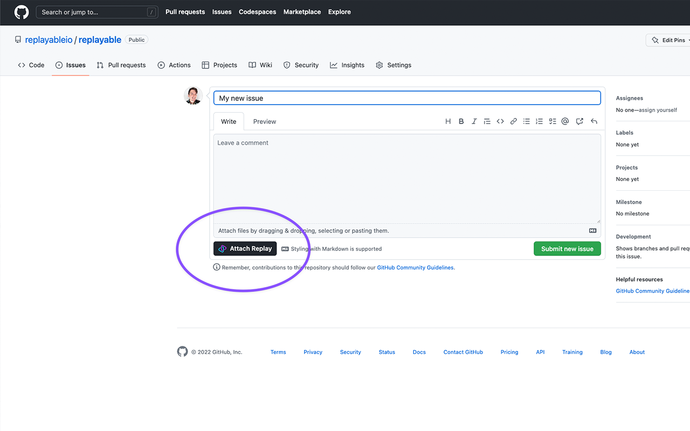Click the Markdown icon inside the attach files bar
Image resolution: width=690 pixels, height=431 pixels.
pyautogui.click(x=593, y=231)
